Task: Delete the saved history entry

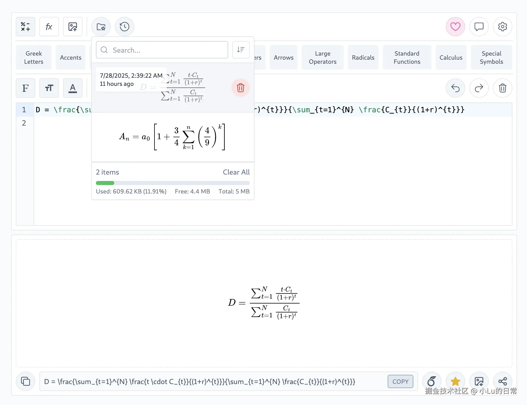Action: point(240,88)
